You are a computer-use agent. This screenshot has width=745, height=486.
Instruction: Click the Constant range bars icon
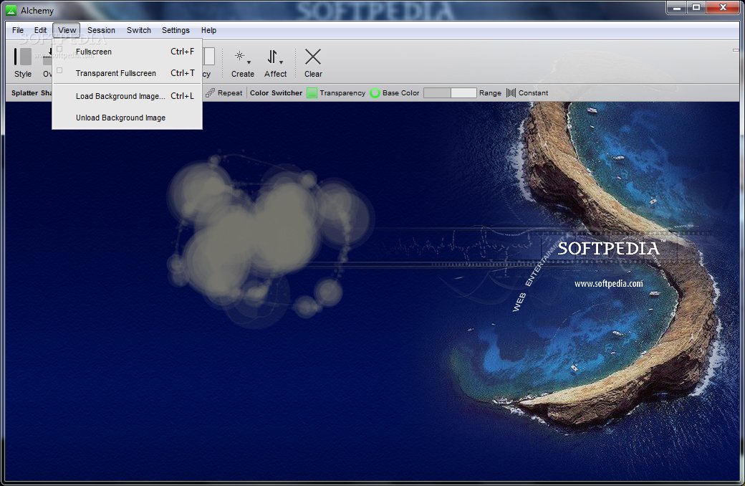coord(511,92)
